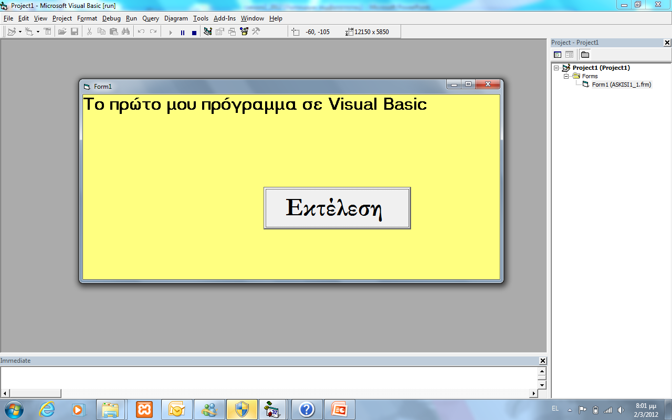Open the File menu
The image size is (672, 420).
8,18
